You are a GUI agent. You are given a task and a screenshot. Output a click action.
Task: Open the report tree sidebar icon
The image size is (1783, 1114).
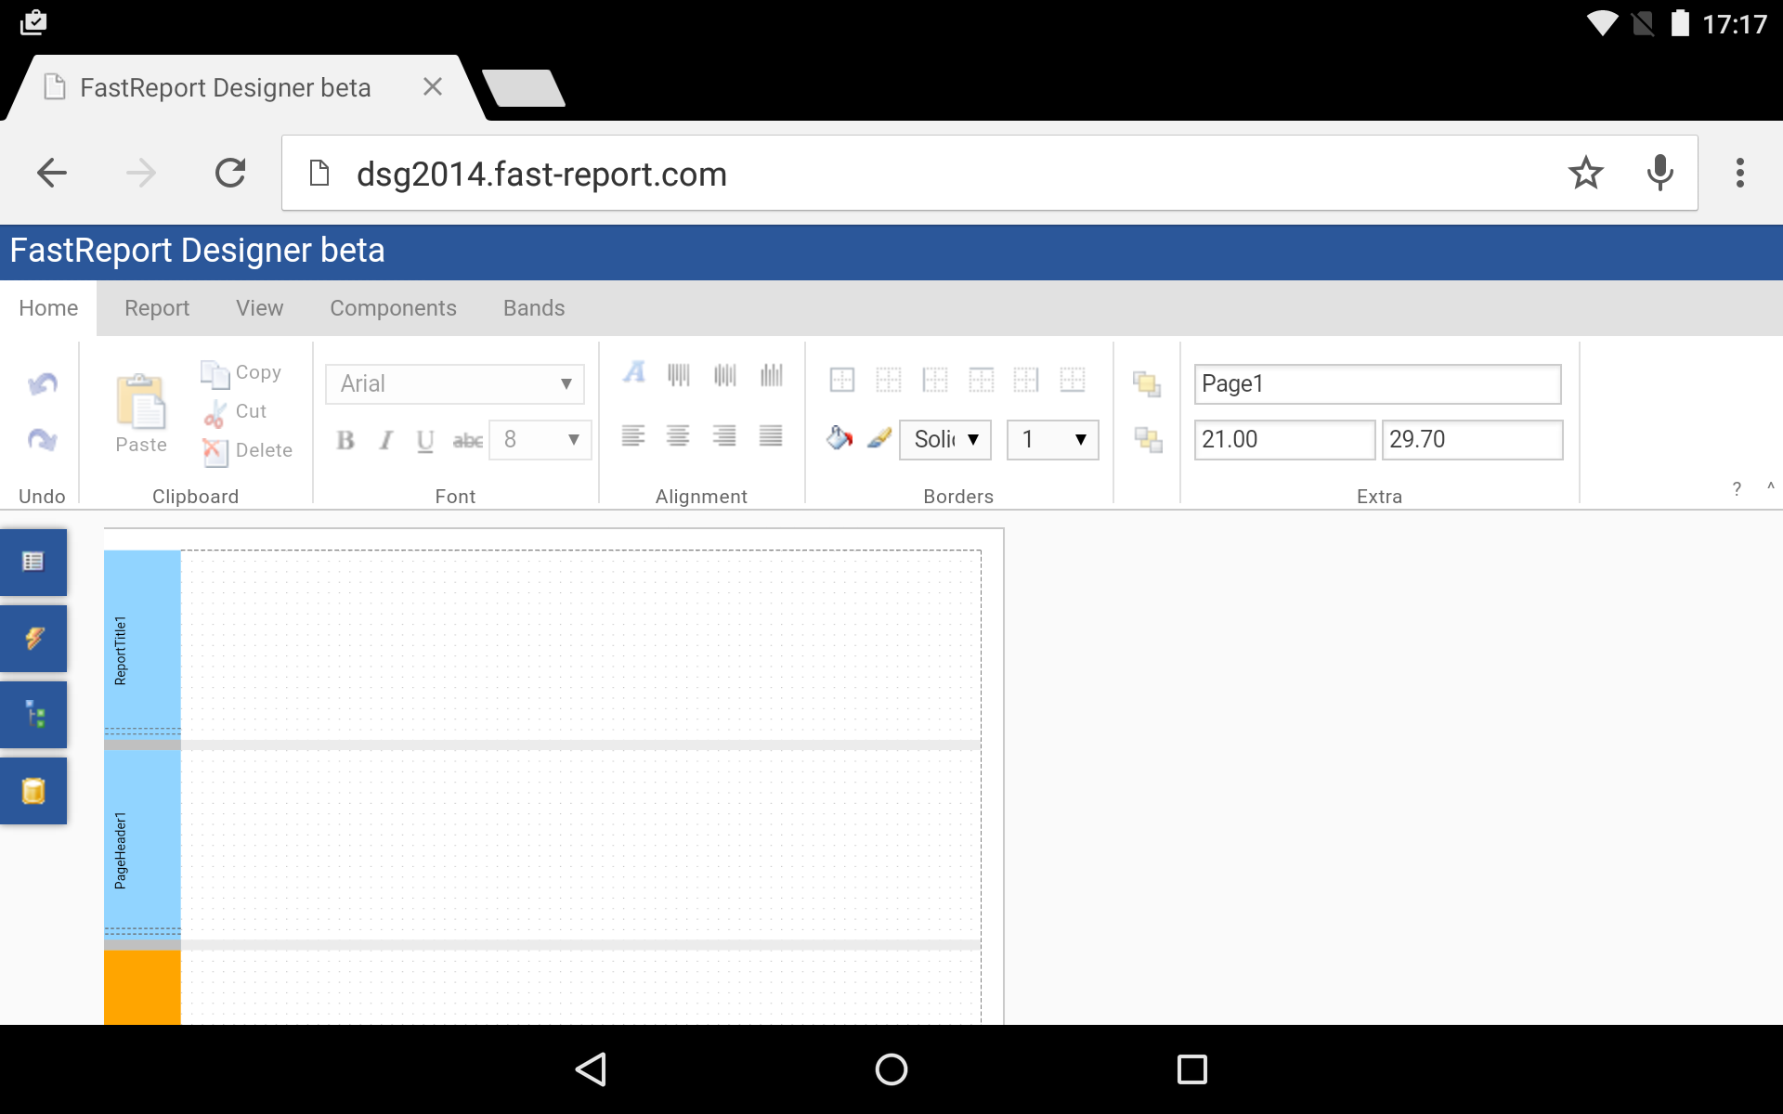(x=33, y=715)
